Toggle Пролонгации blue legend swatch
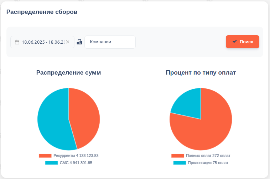Viewport: 270px width, 179px height. (x=180, y=163)
